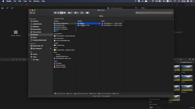Image resolution: width=195 pixels, height=109 pixels.
Task: Open the Go menu
Action: pyautogui.click(x=30, y=1)
